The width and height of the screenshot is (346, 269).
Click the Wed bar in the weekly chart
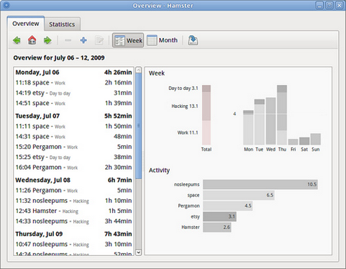[x=270, y=121]
